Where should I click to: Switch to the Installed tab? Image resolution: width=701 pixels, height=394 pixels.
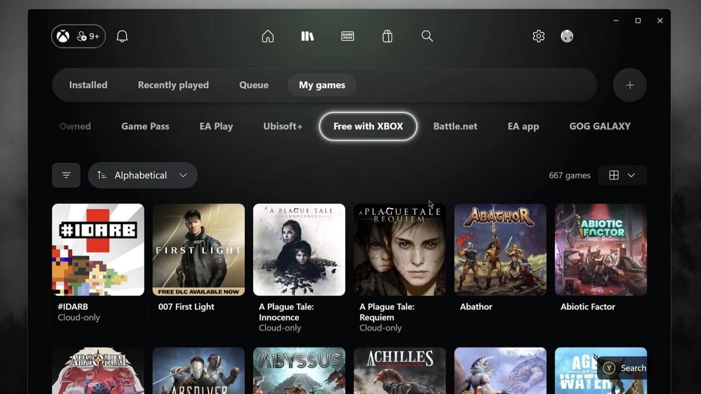pyautogui.click(x=88, y=85)
